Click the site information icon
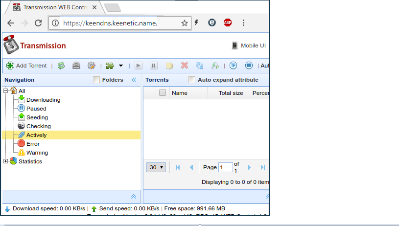This screenshot has height=226, width=399. (55, 23)
